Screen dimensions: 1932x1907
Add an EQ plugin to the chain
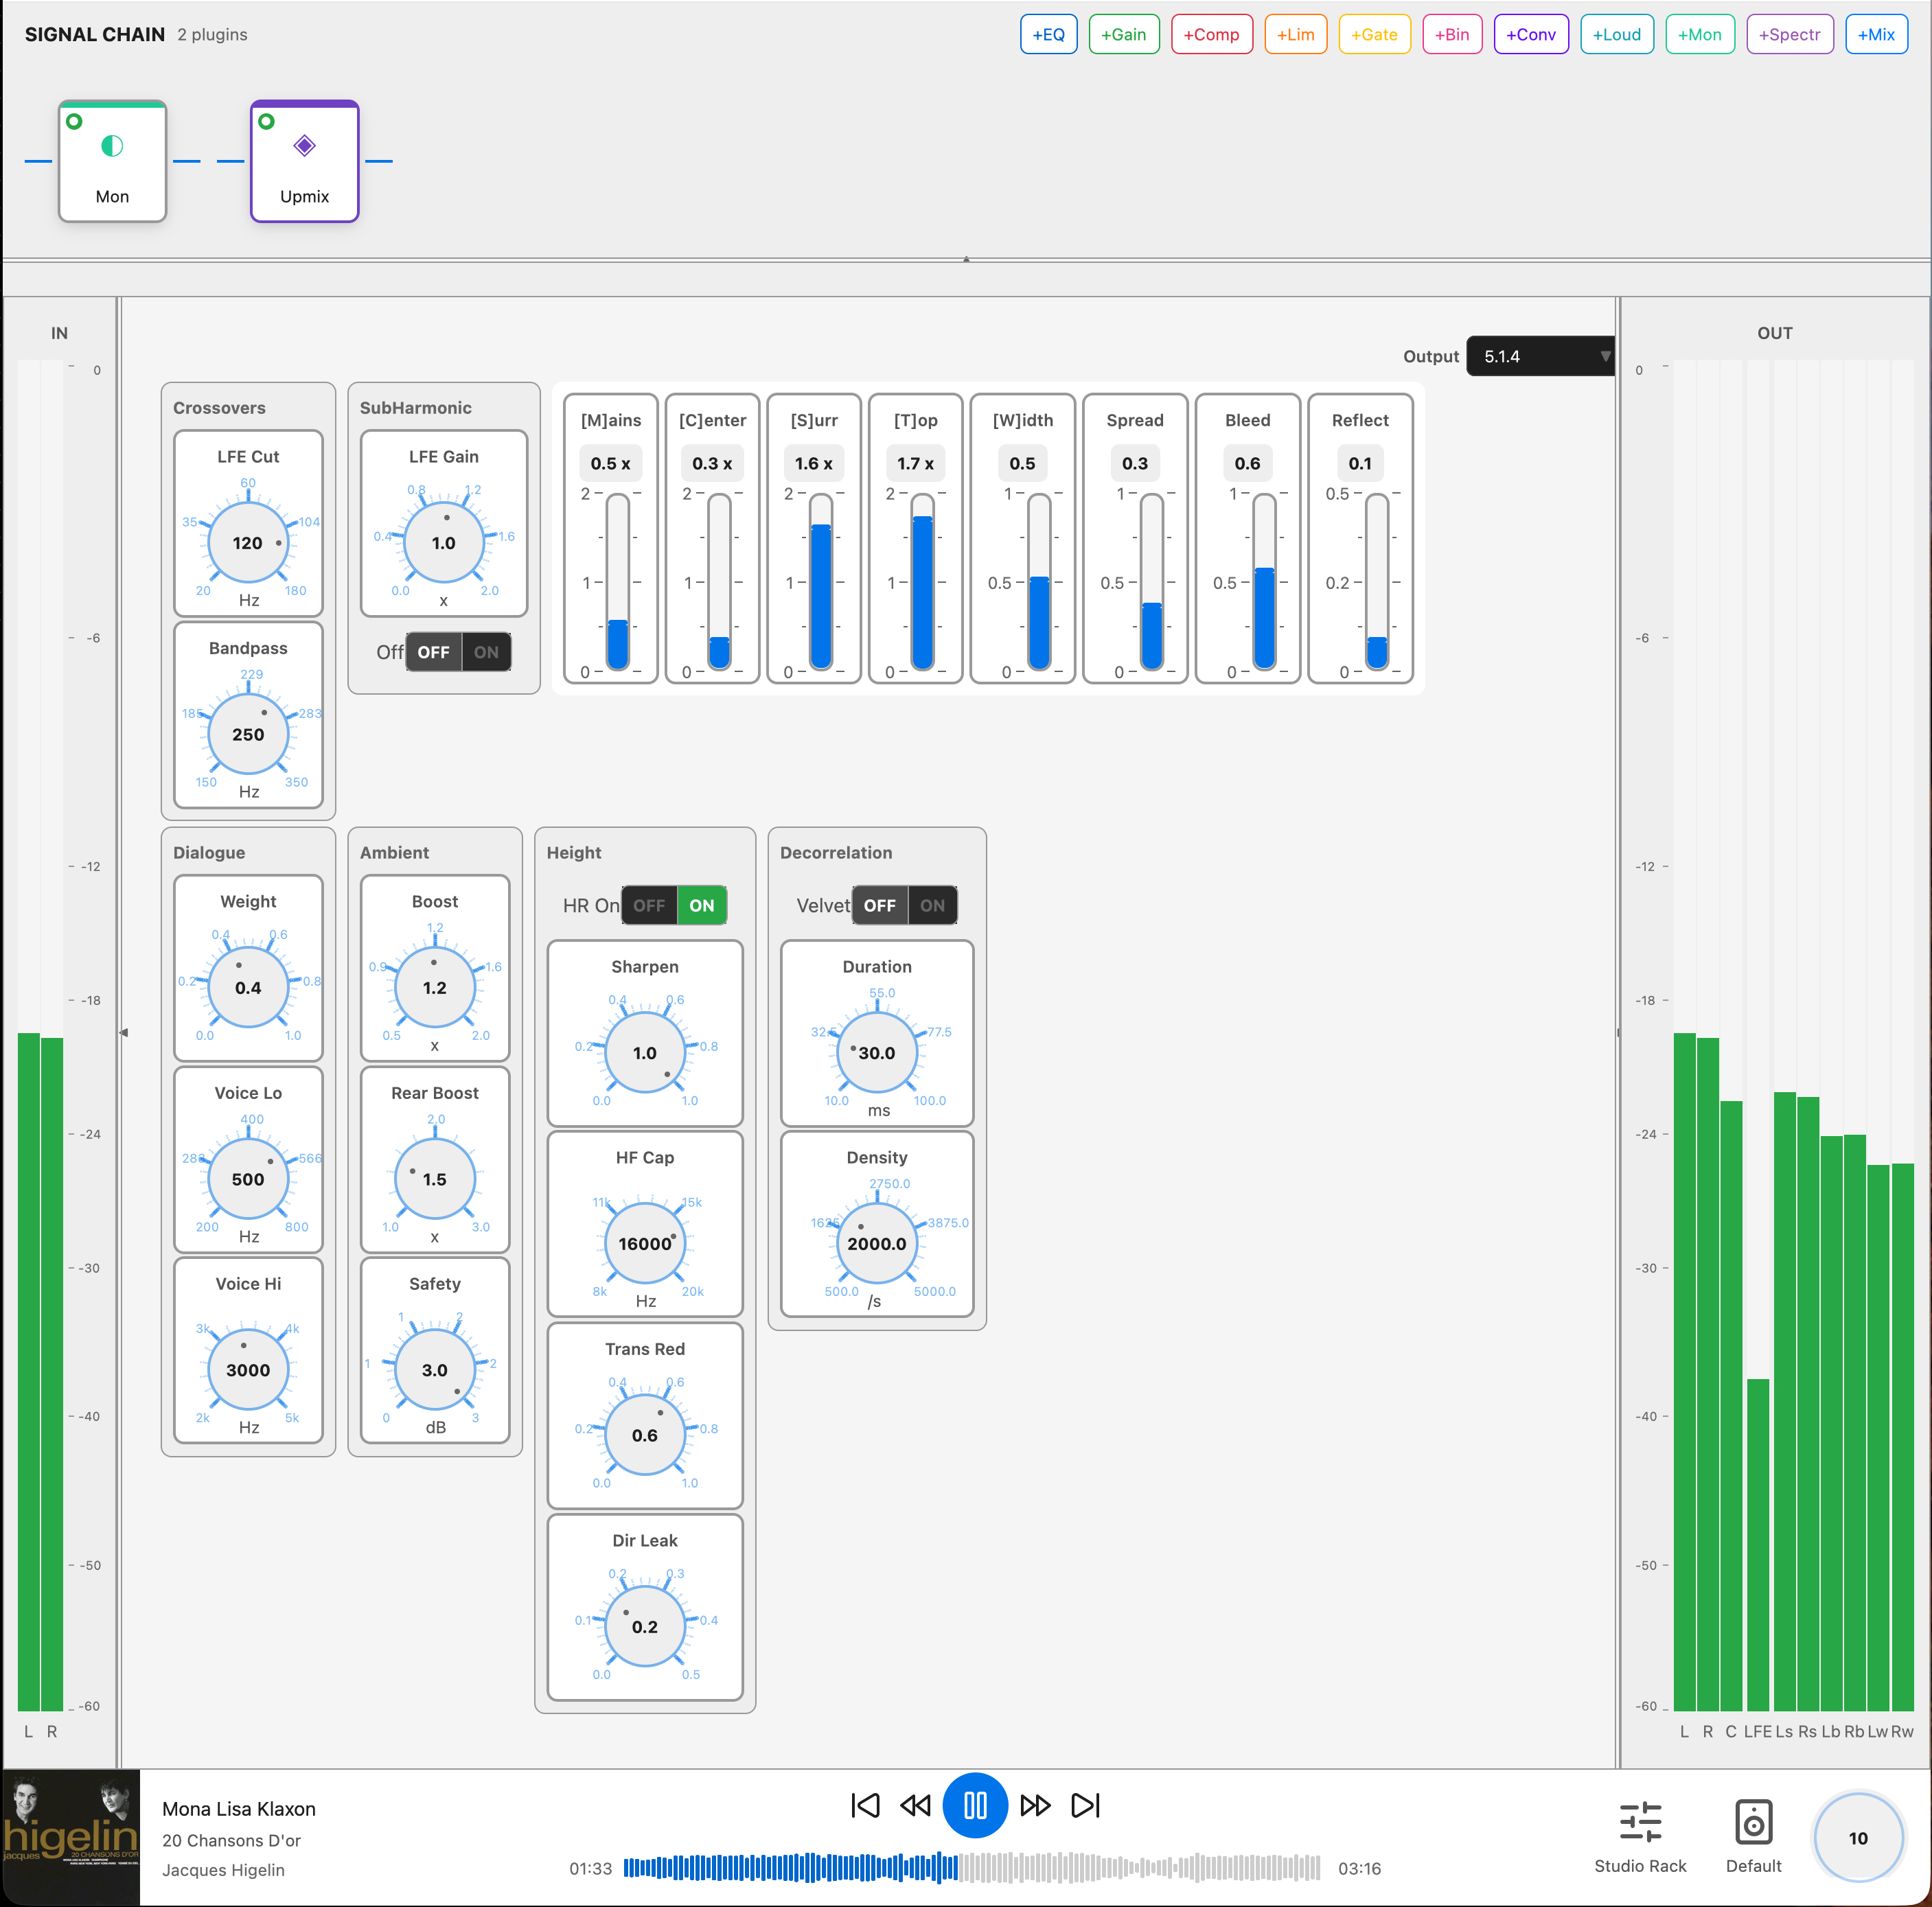pos(1048,33)
